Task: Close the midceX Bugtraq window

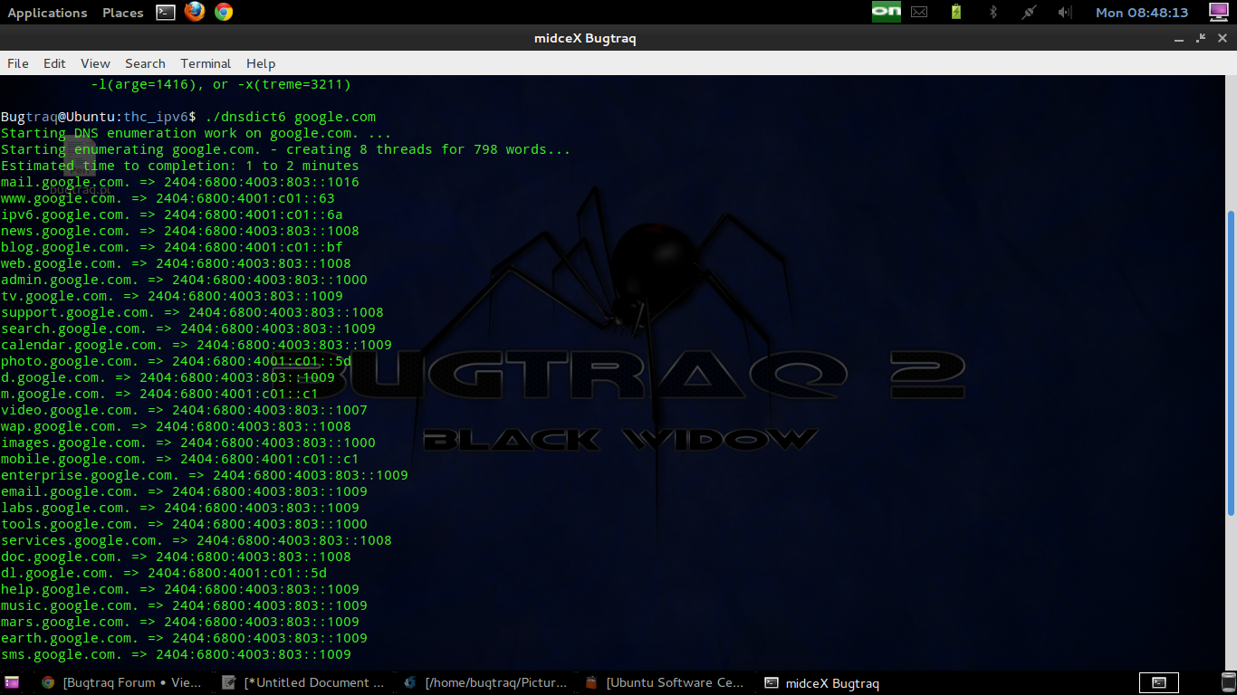Action: tap(1223, 38)
